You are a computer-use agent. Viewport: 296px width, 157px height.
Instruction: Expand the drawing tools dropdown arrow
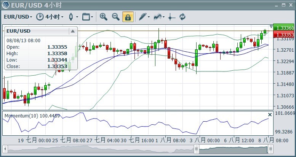pyautogui.click(x=149, y=17)
